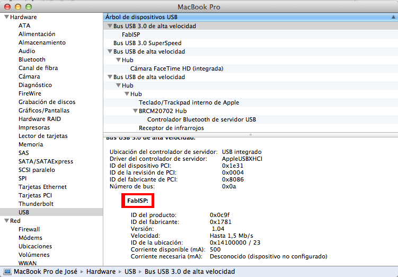Collapse the Red section triangle
Screen dimensions: 398x277
tap(6, 221)
